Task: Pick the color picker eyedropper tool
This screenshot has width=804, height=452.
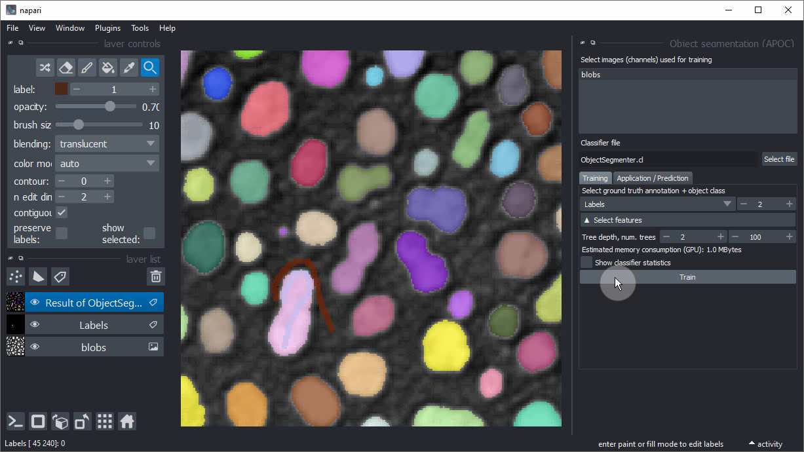Action: 128,67
